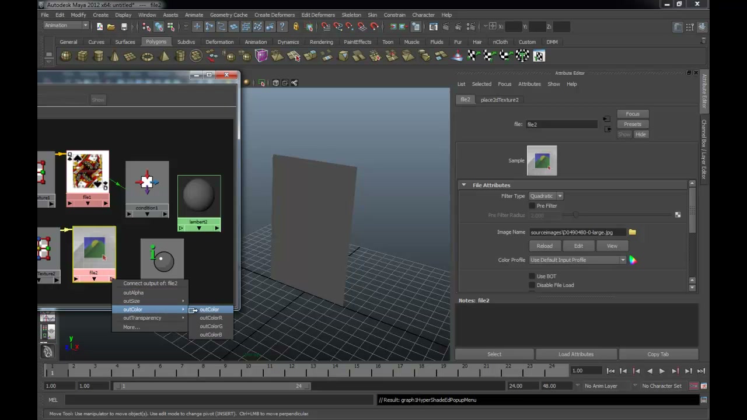This screenshot has height=420, width=747.
Task: Click the padlock icon in the status line
Action: pos(296,26)
